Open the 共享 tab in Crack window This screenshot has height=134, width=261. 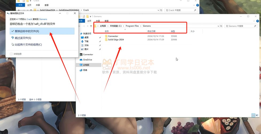[x=38, y=5]
